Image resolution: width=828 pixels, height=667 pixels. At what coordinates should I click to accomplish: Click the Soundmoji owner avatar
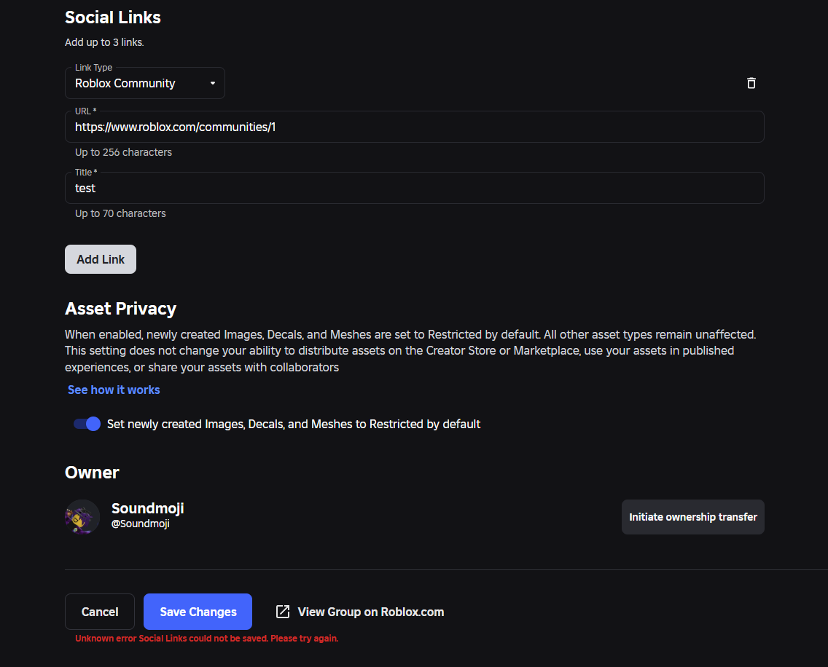pyautogui.click(x=82, y=517)
